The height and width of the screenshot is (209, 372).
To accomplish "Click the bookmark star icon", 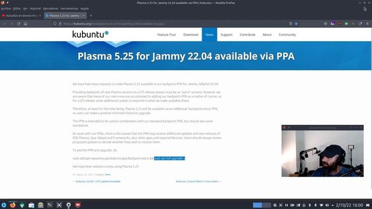I will (x=296, y=23).
